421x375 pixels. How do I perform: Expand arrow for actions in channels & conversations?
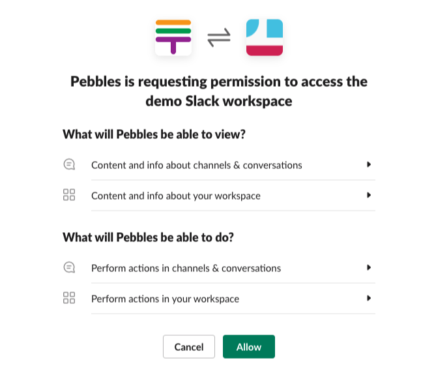(x=369, y=267)
